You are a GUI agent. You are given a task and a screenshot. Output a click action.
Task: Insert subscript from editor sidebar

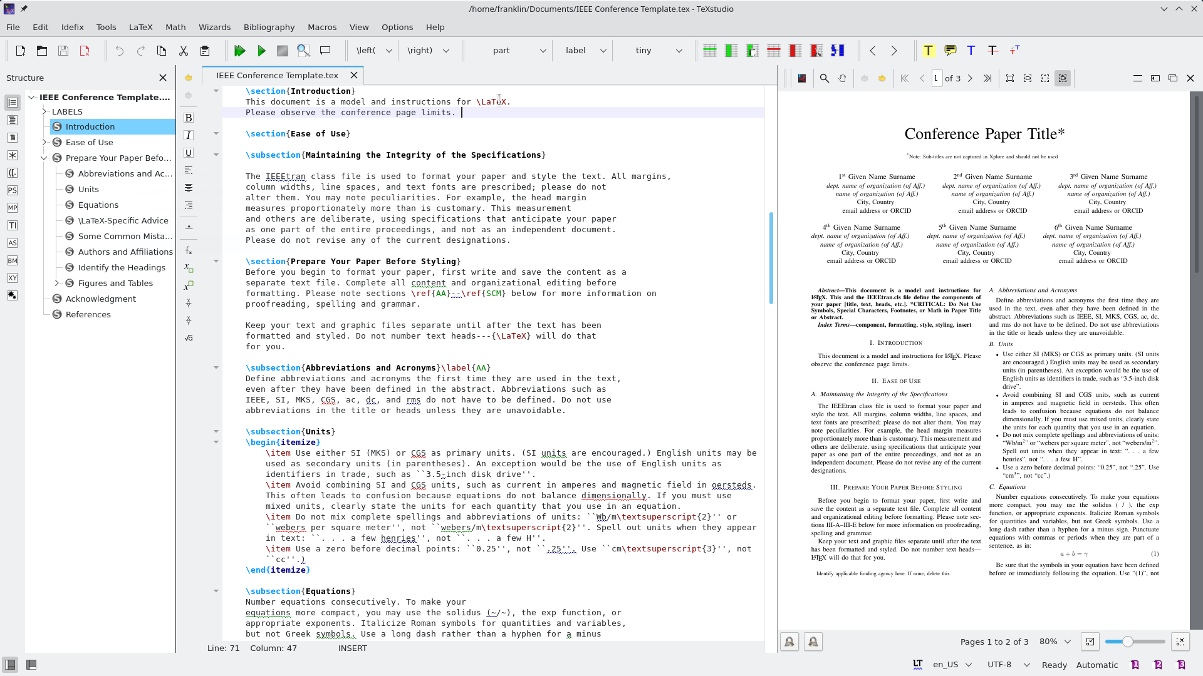189,268
